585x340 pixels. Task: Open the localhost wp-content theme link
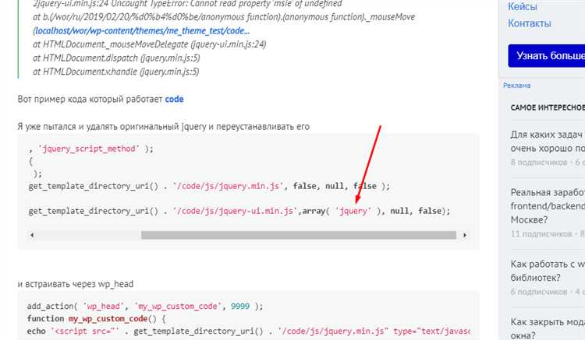click(x=141, y=31)
